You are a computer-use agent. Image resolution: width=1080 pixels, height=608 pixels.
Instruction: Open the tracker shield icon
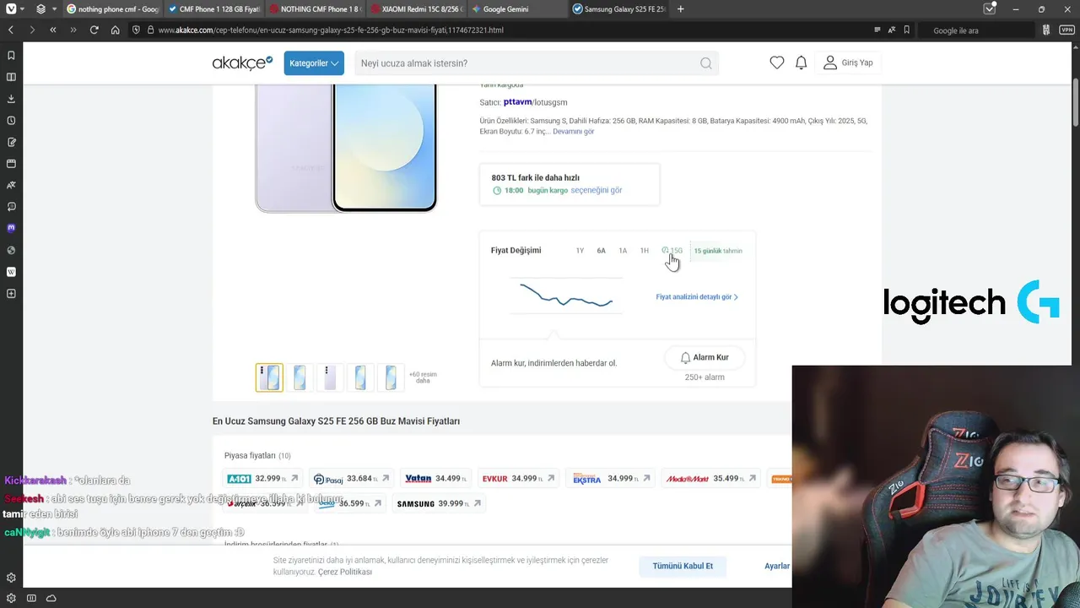tap(137, 30)
